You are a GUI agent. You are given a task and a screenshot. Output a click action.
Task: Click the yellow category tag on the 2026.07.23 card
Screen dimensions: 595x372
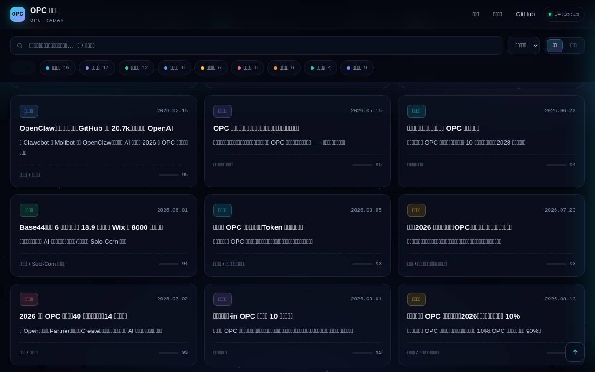(416, 210)
